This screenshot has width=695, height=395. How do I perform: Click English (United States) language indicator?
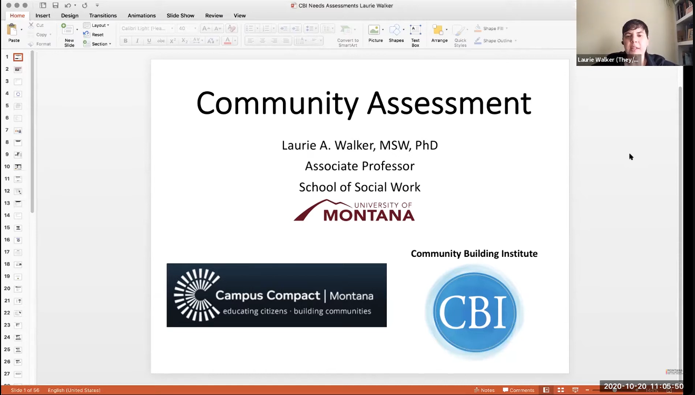(74, 390)
